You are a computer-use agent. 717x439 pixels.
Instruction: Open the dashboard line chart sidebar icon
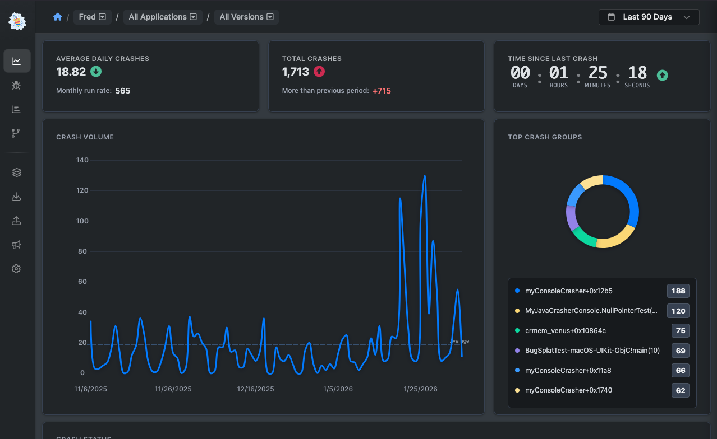click(x=17, y=61)
